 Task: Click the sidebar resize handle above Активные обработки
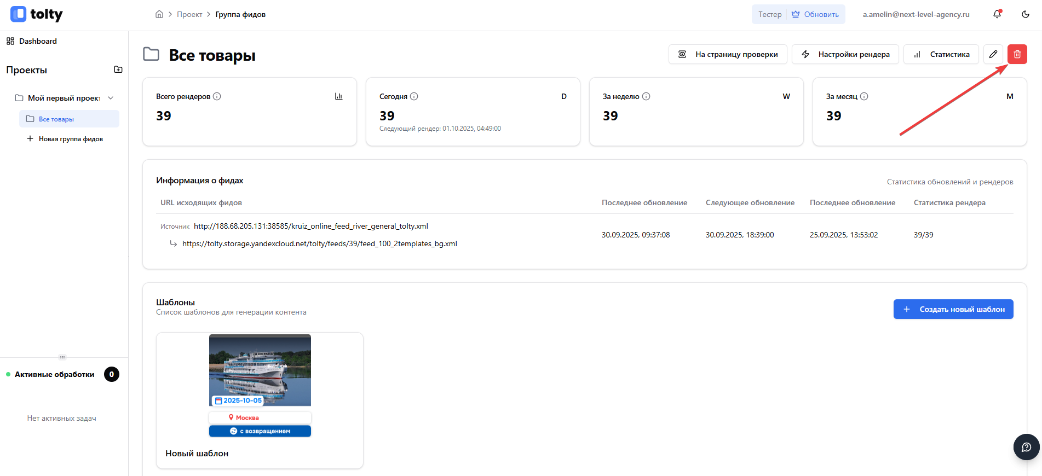click(x=62, y=357)
